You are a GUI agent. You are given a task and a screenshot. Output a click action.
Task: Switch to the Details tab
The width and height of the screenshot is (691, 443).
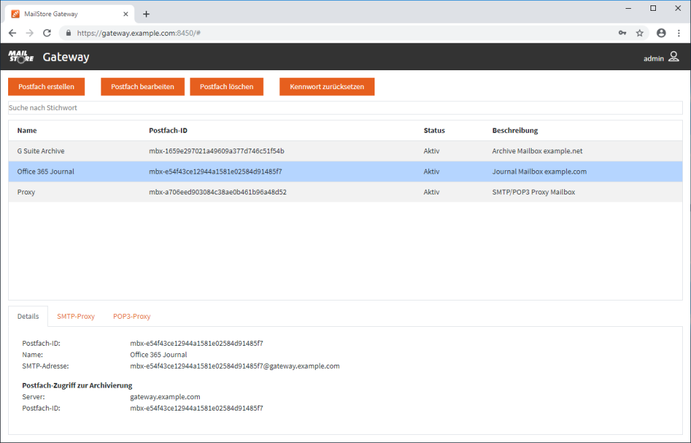click(28, 315)
